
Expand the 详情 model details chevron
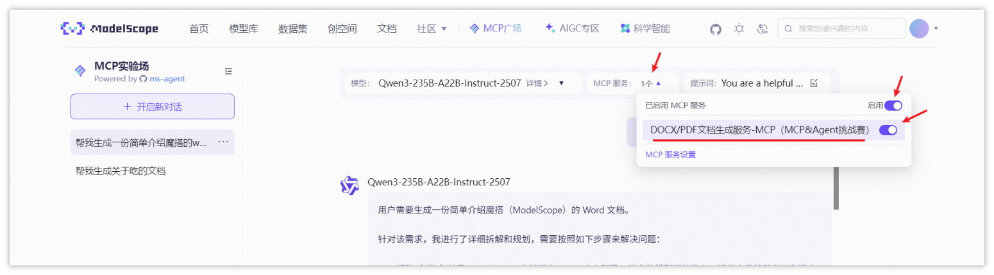pos(537,83)
